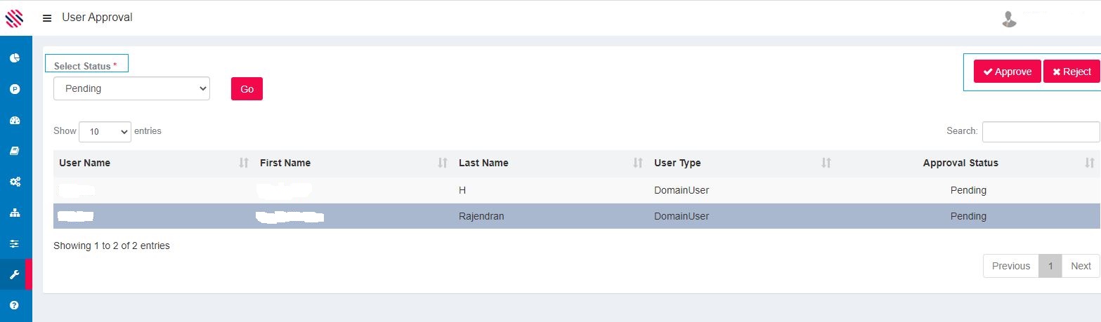Open the sliders icon in sidebar
1101x322 pixels.
pyautogui.click(x=15, y=243)
